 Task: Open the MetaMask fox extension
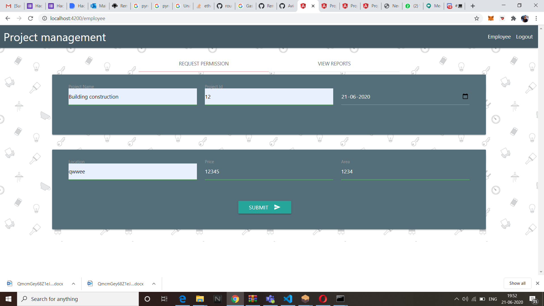coord(491,18)
